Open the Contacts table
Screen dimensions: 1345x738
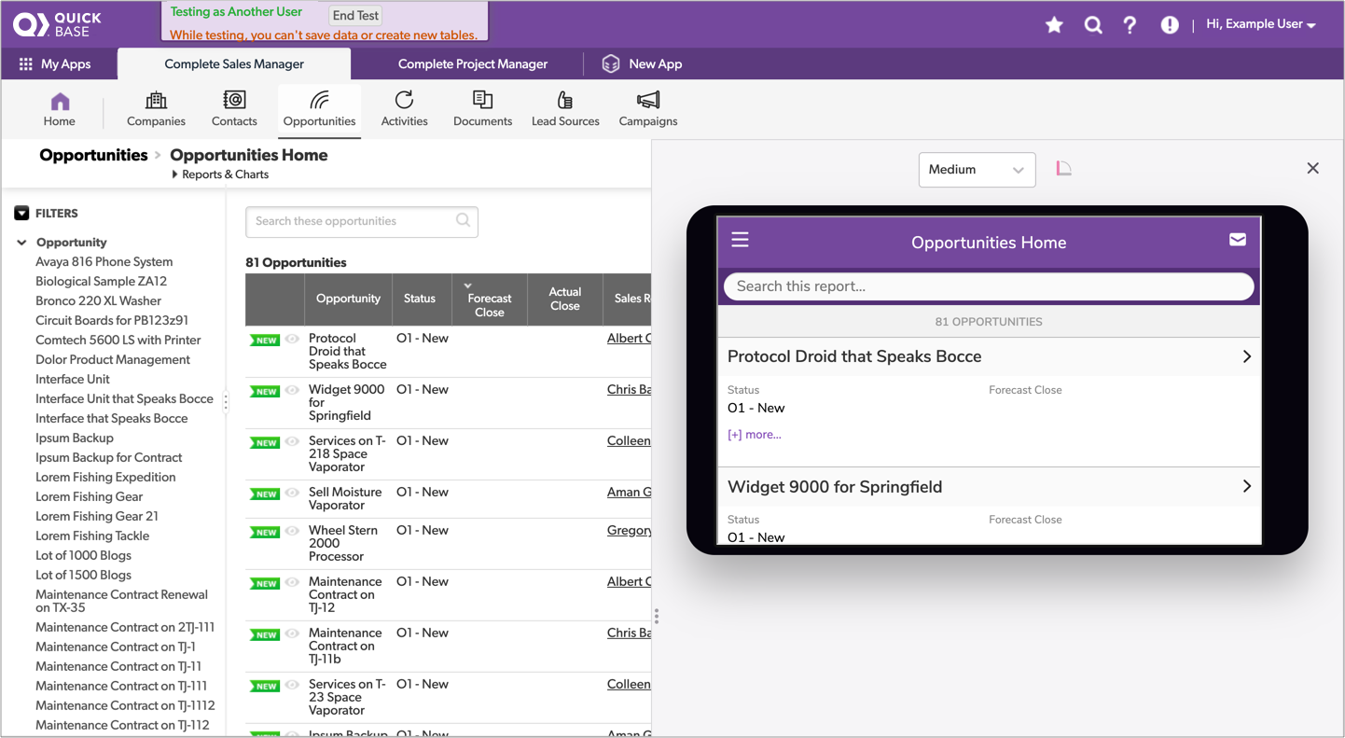click(x=234, y=109)
